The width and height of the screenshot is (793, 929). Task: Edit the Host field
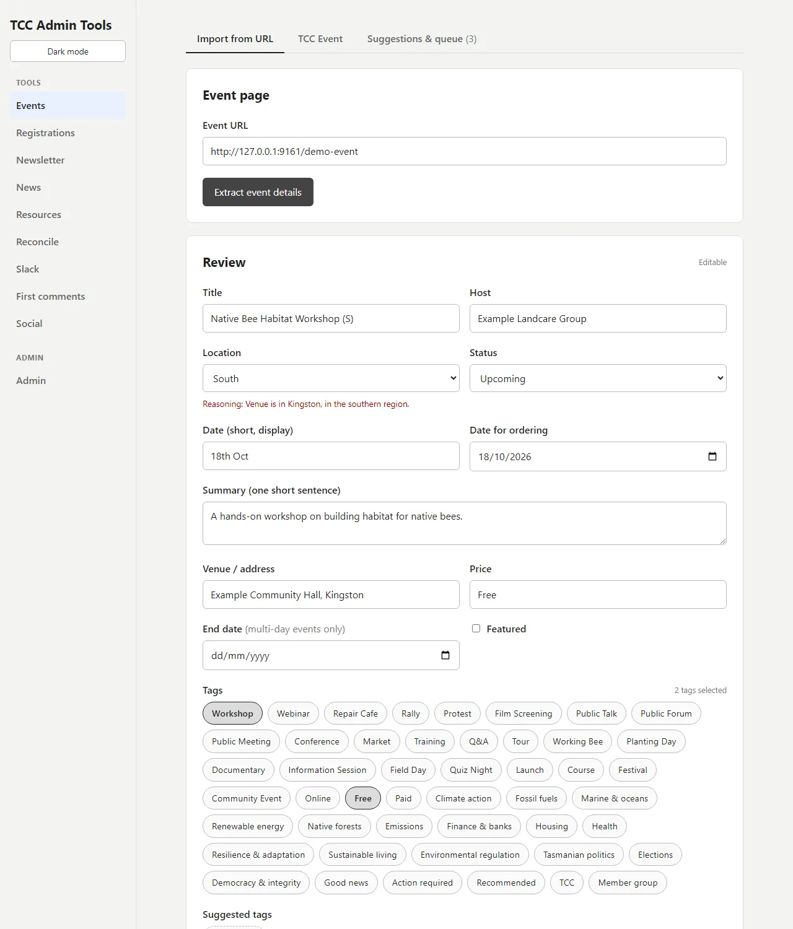[598, 318]
